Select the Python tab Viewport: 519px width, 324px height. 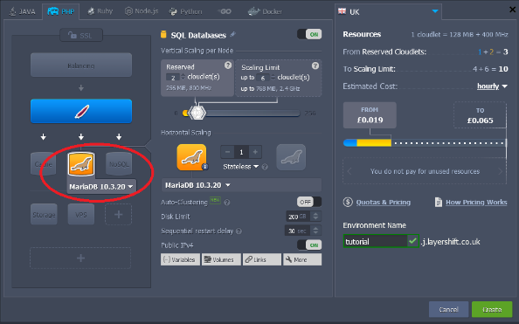click(186, 11)
